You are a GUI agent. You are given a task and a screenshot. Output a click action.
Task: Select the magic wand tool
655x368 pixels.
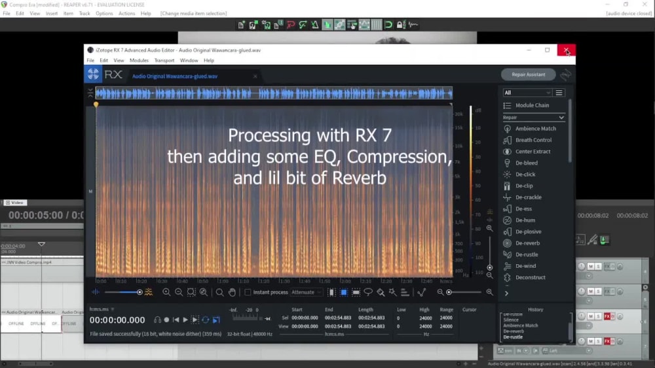(x=392, y=292)
